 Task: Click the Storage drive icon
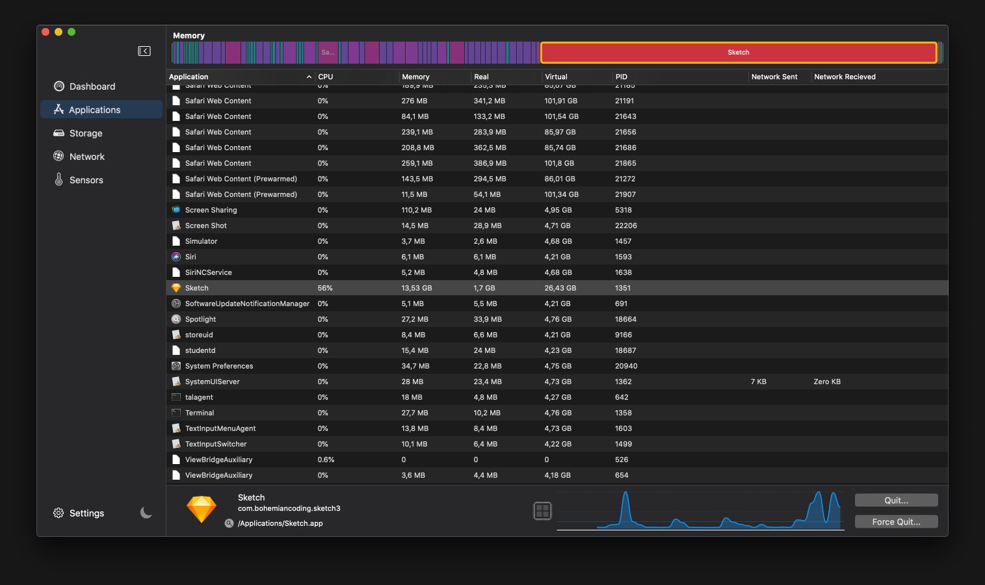(59, 133)
